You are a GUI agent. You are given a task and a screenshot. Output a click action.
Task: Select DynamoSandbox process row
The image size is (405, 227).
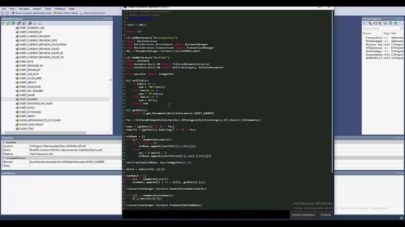[374, 55]
